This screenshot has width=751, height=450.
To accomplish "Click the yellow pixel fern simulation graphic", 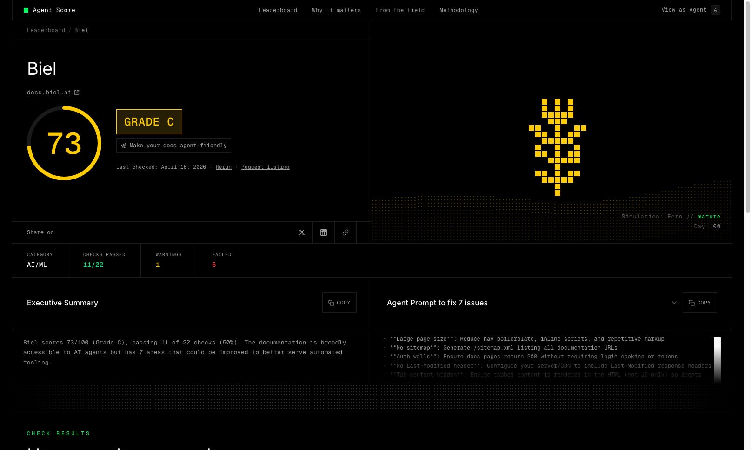I will pos(558,147).
